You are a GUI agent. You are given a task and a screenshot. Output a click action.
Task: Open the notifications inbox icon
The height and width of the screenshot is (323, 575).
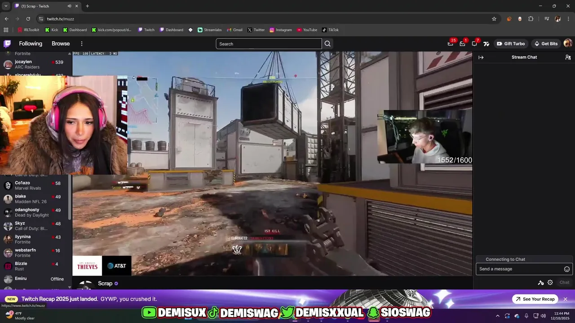click(x=462, y=44)
